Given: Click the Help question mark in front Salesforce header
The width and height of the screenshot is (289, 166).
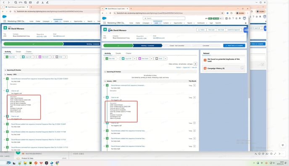Looking at the screenshot, I should click(233, 18).
